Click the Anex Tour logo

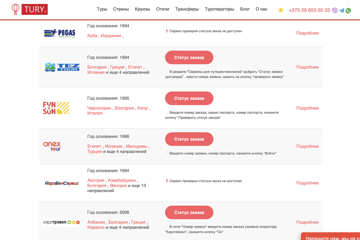coord(52,146)
